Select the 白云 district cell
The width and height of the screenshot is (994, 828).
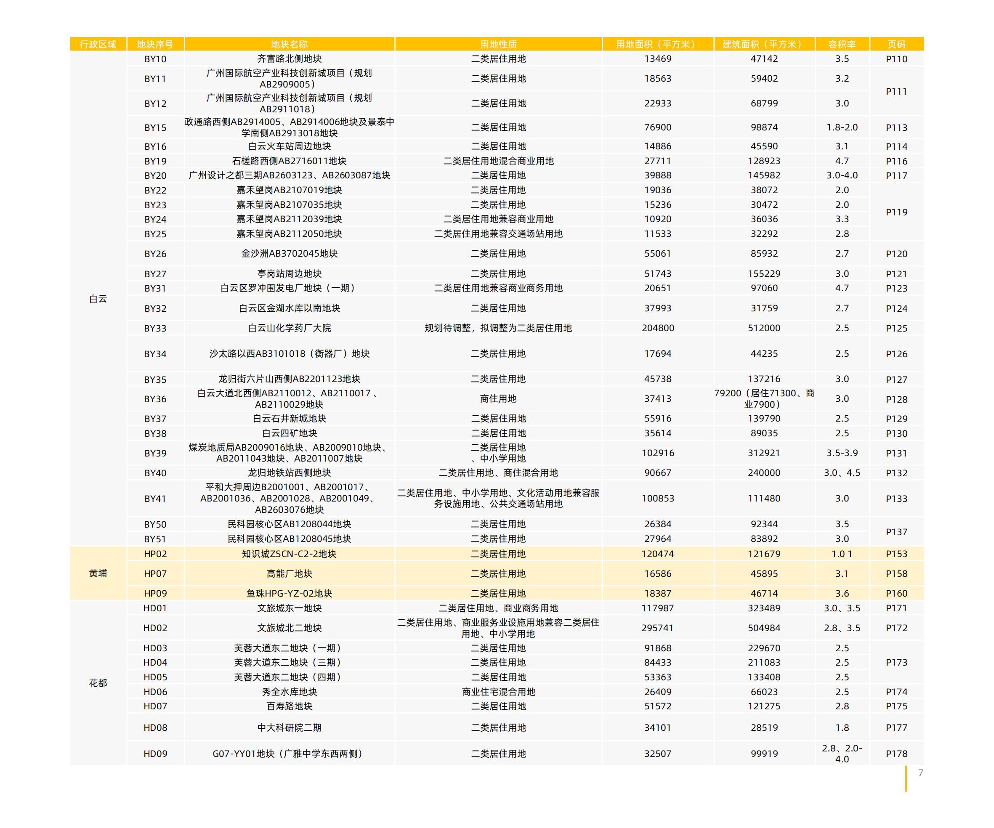click(x=98, y=299)
